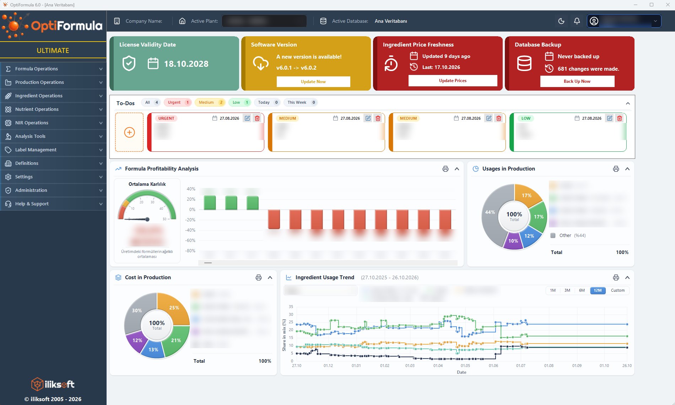Expand NIR Operations menu
This screenshot has height=405, width=675.
pyautogui.click(x=53, y=123)
